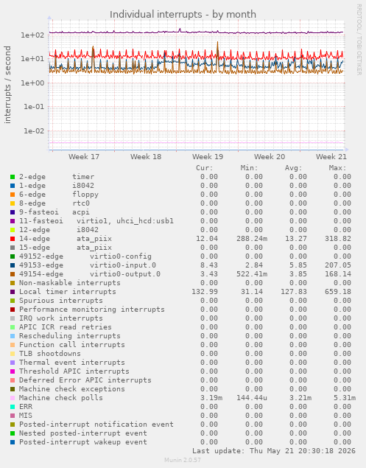
Task: Click the Week 17 axis label
Action: tap(84, 157)
